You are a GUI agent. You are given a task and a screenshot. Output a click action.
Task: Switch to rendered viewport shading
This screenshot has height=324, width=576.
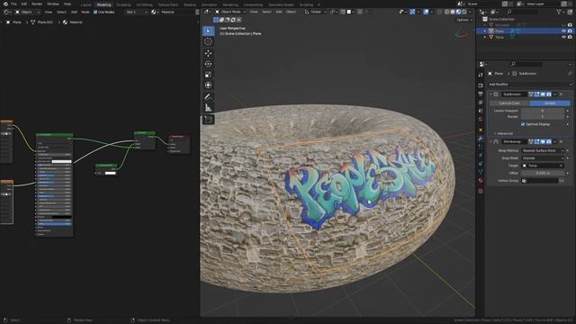coord(464,12)
